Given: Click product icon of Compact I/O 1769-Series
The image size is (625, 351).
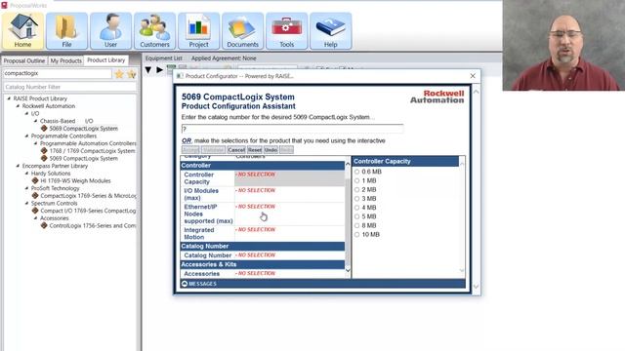Looking at the screenshot, I should pyautogui.click(x=35, y=211).
